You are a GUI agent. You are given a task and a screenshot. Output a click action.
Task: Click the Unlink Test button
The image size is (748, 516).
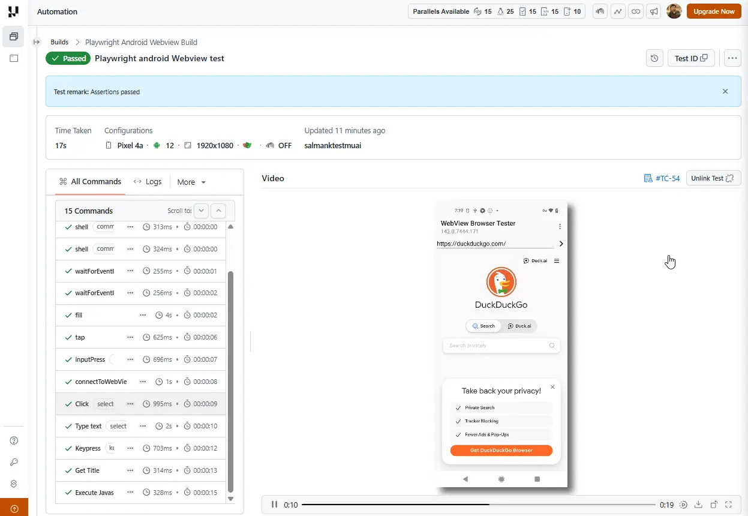pos(713,178)
